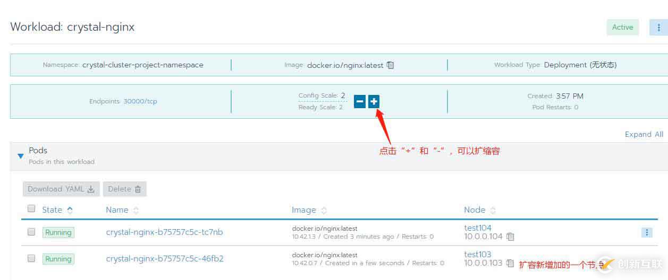This screenshot has width=668, height=280.
Task: Copy IP address 10.0.0.103
Action: [510, 263]
